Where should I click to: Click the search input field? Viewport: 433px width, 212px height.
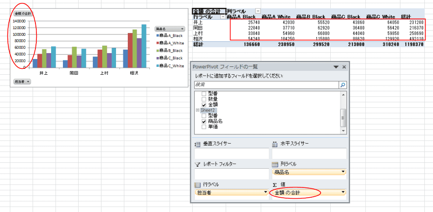[x=267, y=85]
